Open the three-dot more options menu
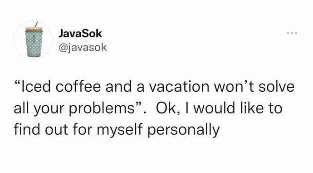 (x=292, y=33)
